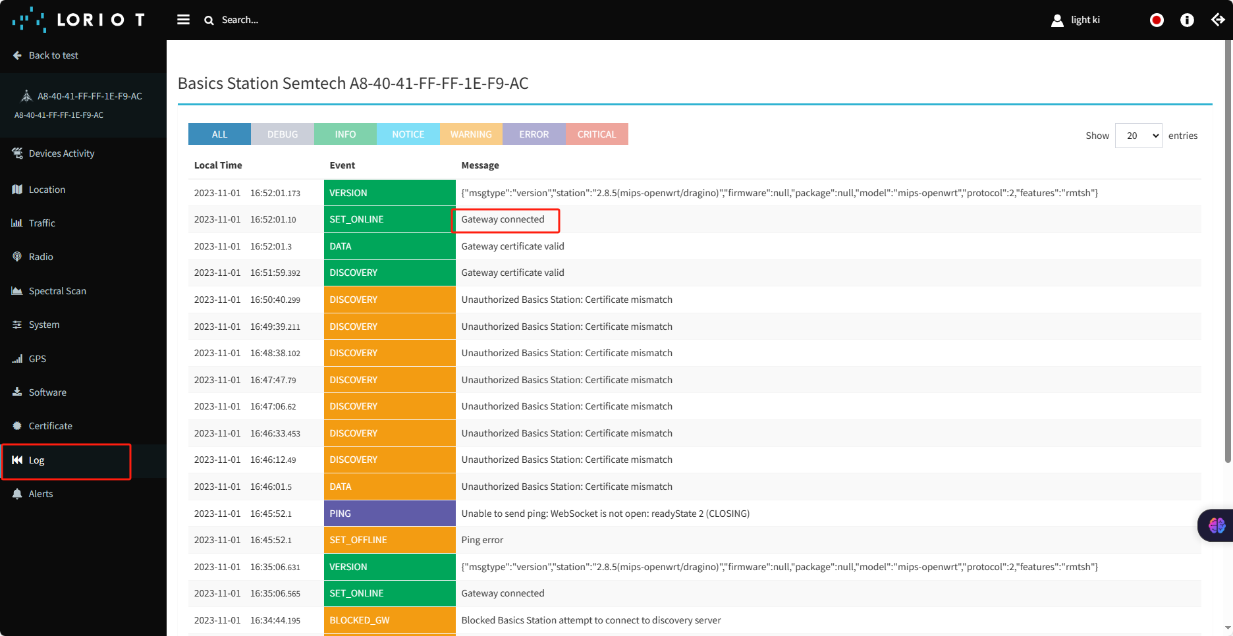The height and width of the screenshot is (636, 1233).
Task: Open Traffic page
Action: [42, 223]
